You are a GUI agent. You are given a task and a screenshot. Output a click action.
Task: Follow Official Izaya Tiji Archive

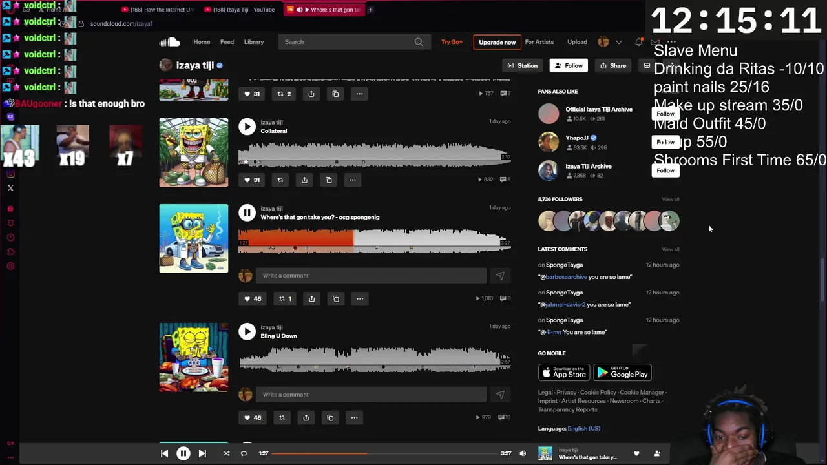click(x=665, y=114)
